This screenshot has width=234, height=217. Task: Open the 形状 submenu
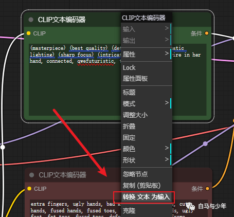click(x=147, y=160)
